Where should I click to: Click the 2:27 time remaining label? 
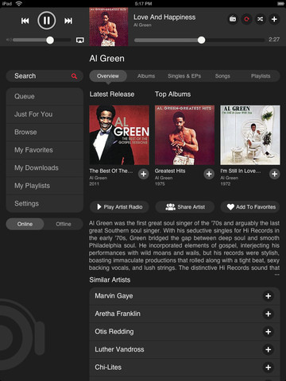(x=274, y=40)
